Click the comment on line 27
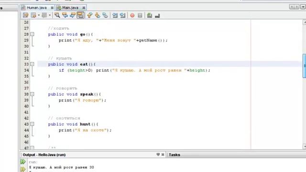Screen dimensions: 306x172 tap(58, 28)
